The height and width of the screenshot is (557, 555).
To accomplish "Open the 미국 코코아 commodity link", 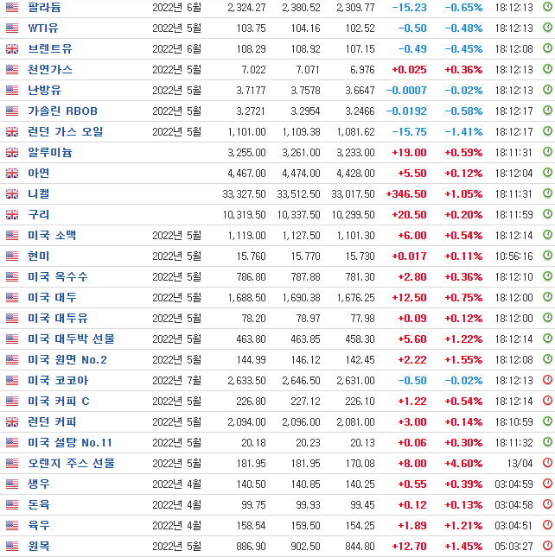I will tap(58, 381).
